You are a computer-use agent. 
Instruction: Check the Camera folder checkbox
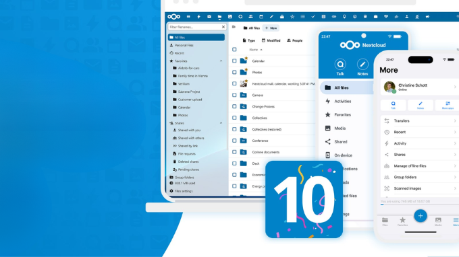click(x=234, y=95)
